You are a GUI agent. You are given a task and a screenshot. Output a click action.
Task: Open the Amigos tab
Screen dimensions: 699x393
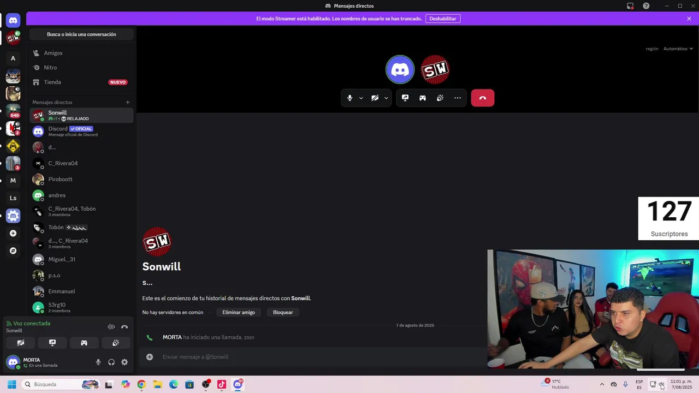click(81, 53)
